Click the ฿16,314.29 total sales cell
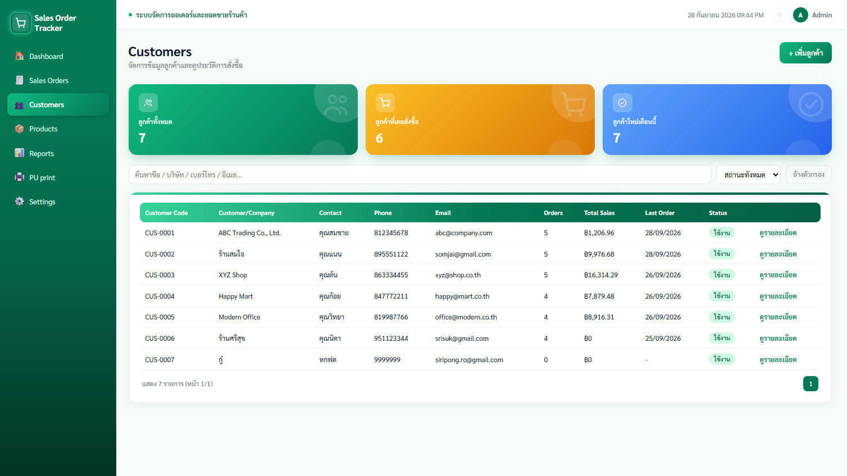The width and height of the screenshot is (847, 476). coord(601,275)
